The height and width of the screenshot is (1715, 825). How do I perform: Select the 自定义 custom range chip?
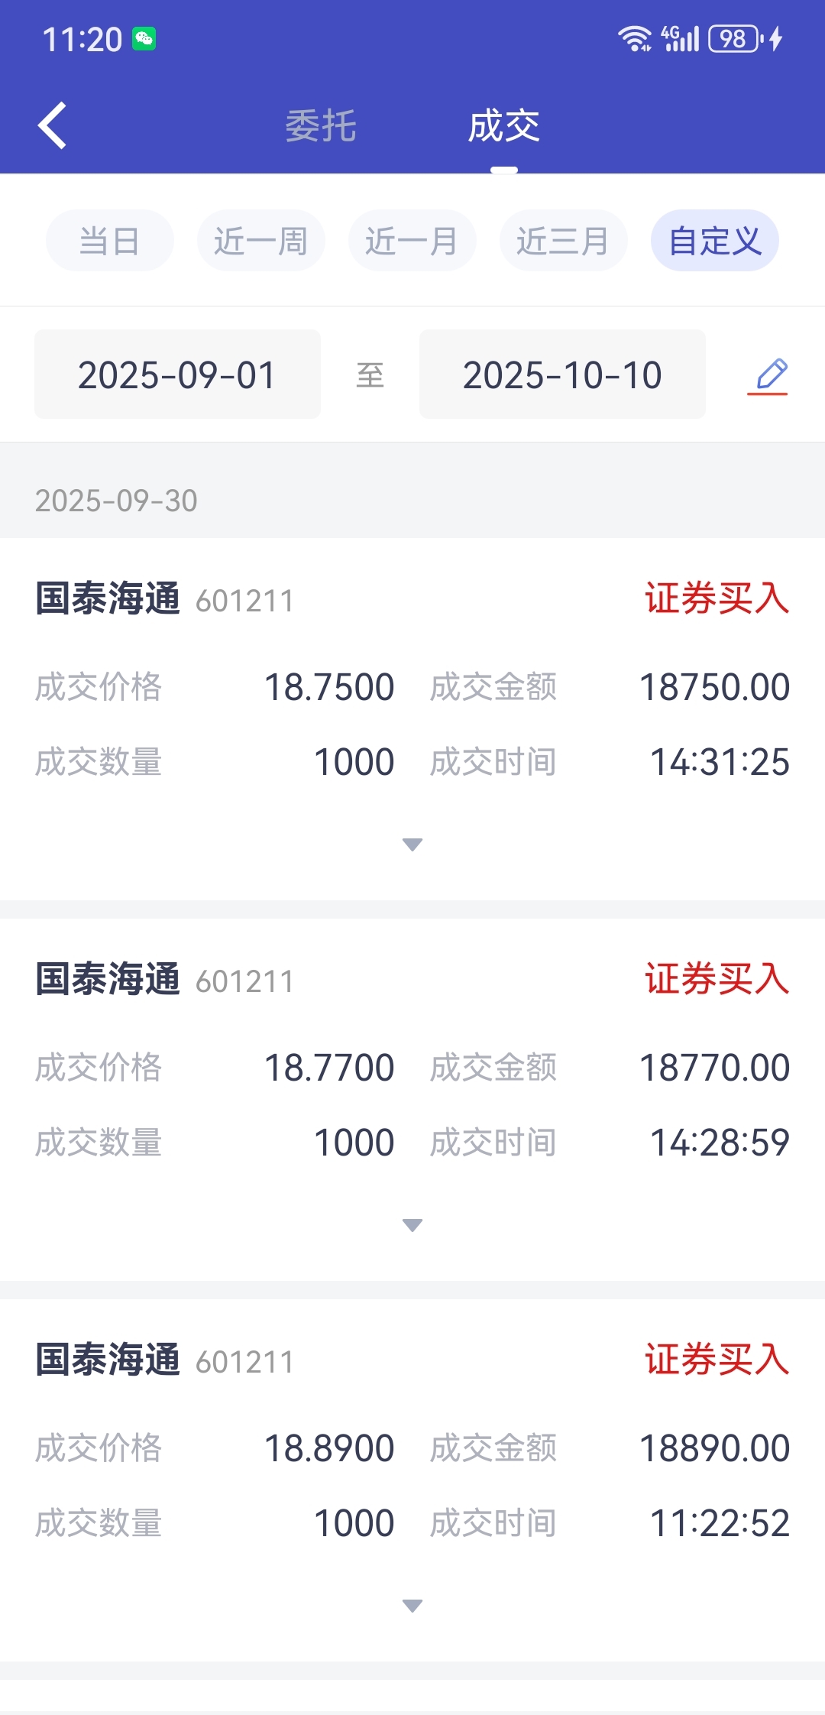coord(715,241)
